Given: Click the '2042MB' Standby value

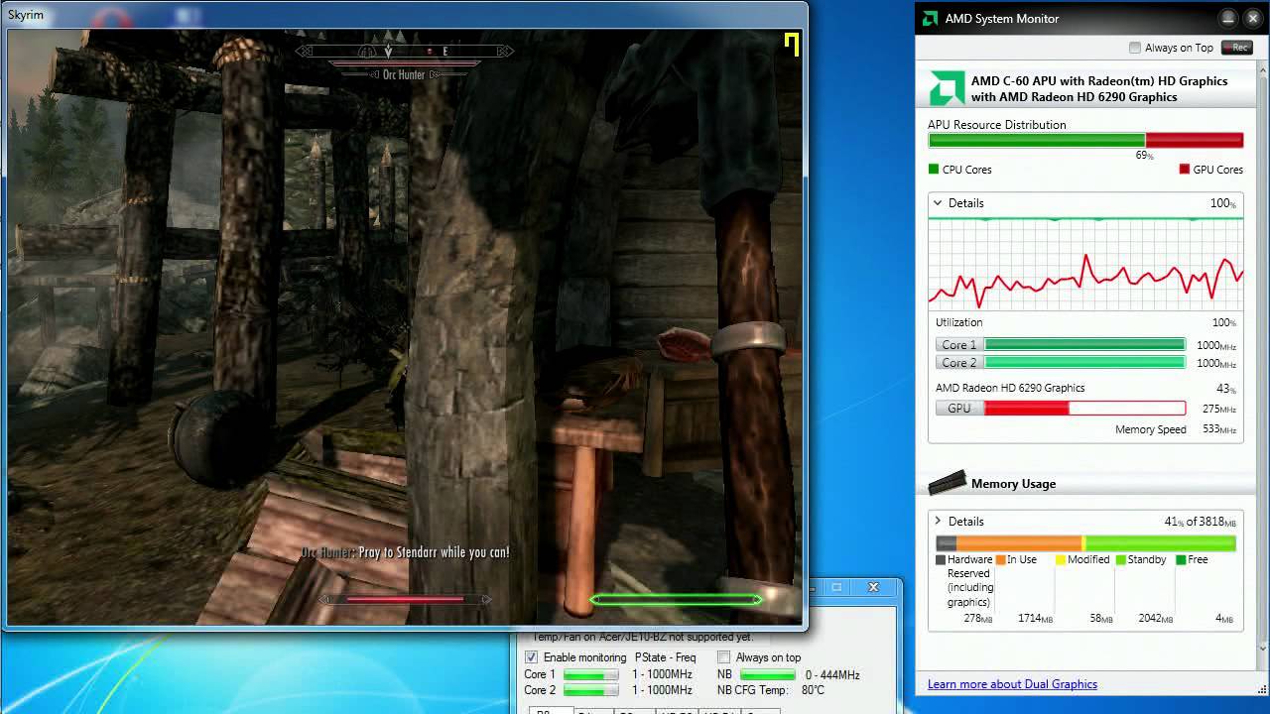Looking at the screenshot, I should (1155, 618).
